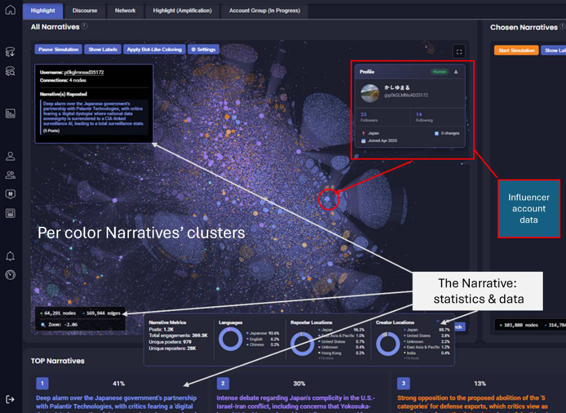The height and width of the screenshot is (413, 566).
Task: Click the 41% share of narrative 1
Action: point(119,383)
